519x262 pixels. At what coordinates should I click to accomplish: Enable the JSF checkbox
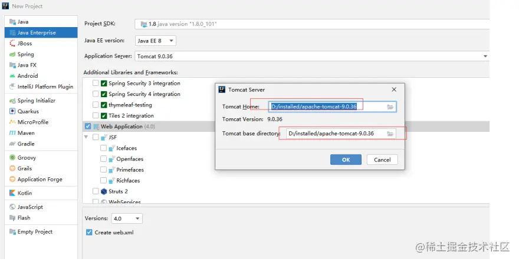coord(96,137)
